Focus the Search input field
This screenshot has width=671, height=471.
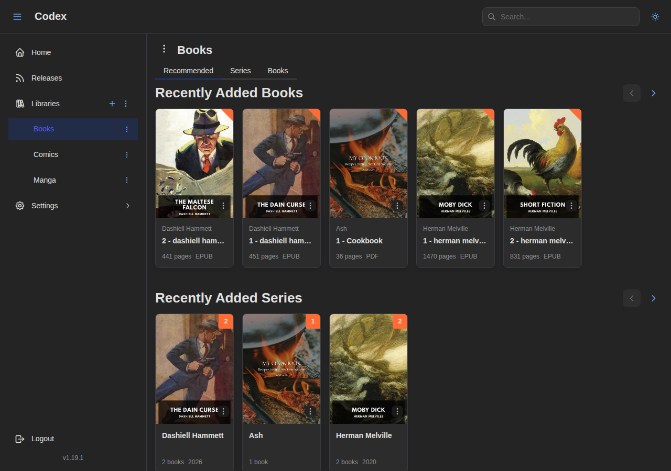[x=561, y=17]
